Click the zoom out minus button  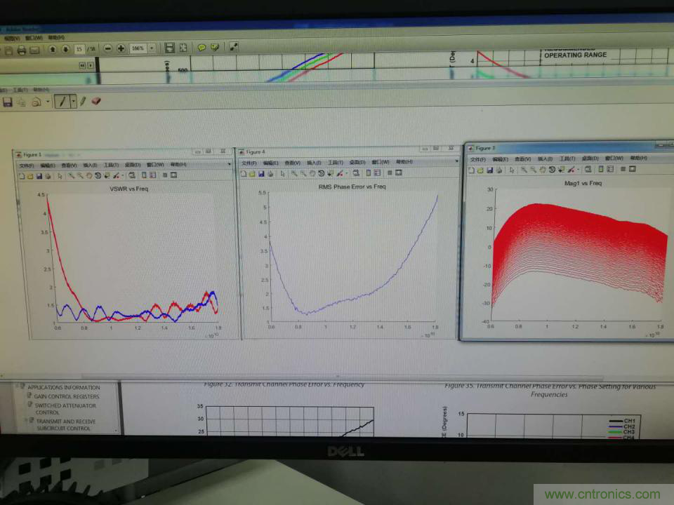pos(108,48)
